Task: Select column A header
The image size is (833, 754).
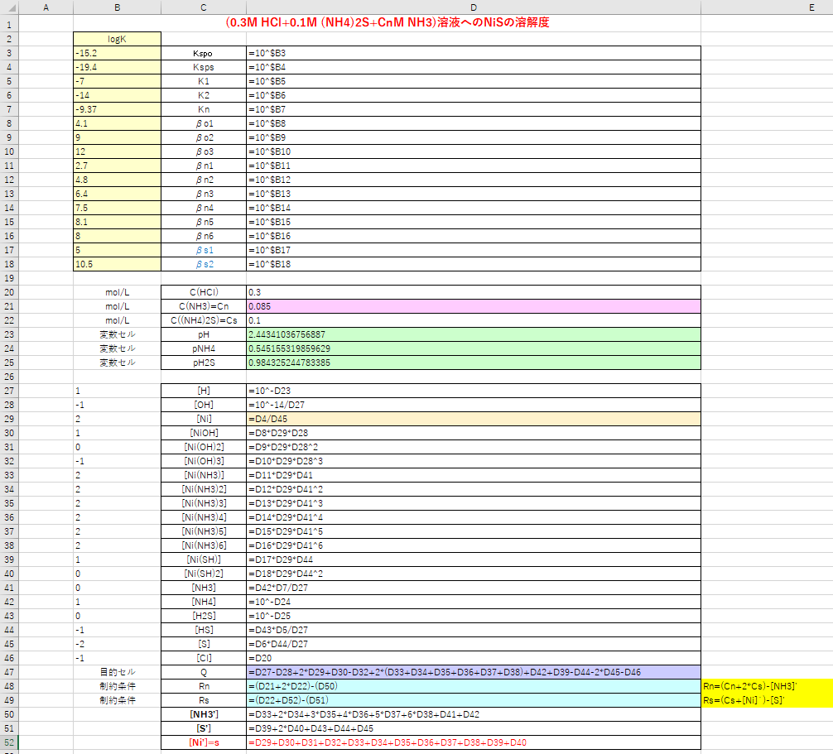Action: pos(46,7)
